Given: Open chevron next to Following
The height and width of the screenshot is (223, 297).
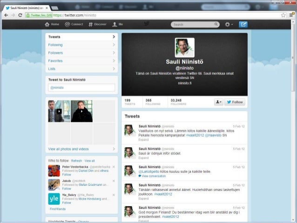Looking at the screenshot, I should click(x=114, y=45).
